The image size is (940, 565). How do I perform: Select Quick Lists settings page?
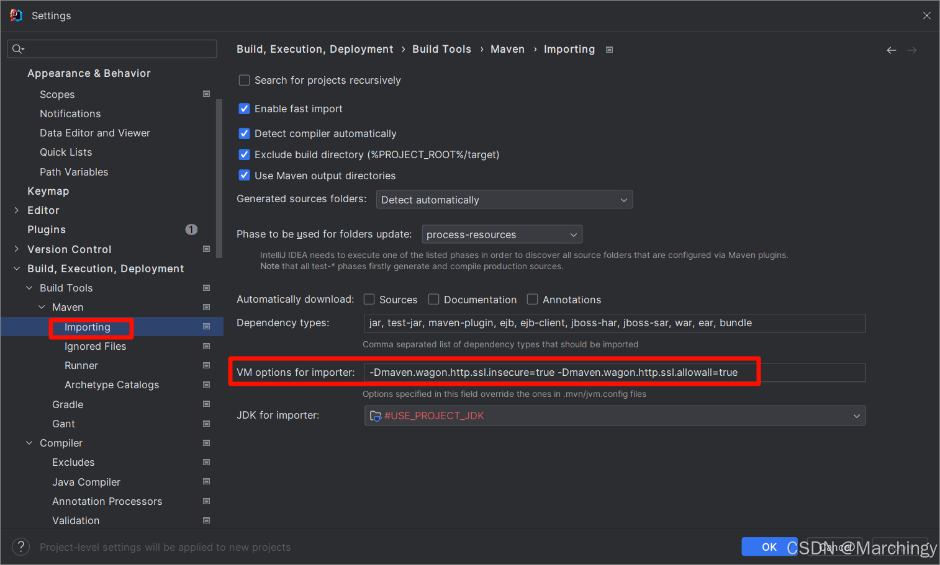point(66,152)
